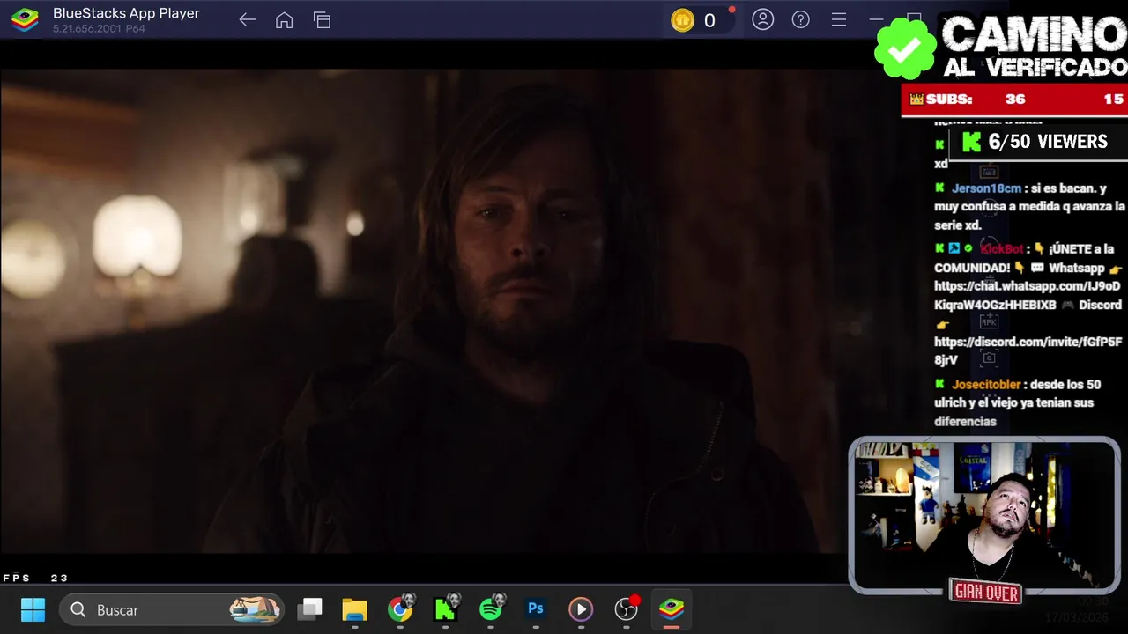Click the BlueStacks logo in title bar
1128x634 pixels.
25,20
